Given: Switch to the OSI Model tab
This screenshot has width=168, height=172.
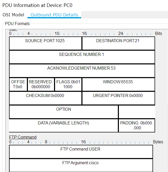Looking at the screenshot, I should pos(13,15).
